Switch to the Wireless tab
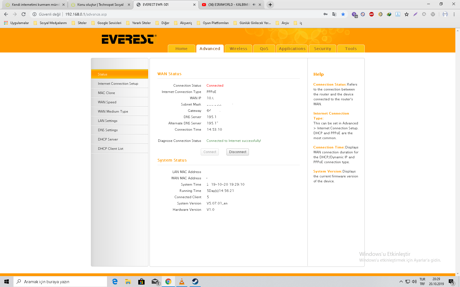Image resolution: width=460 pixels, height=287 pixels. tap(238, 48)
